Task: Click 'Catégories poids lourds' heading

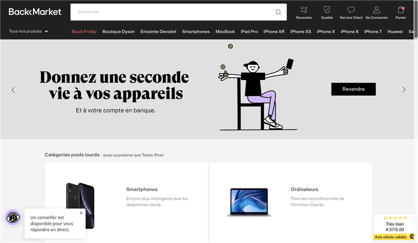Action: pos(72,155)
